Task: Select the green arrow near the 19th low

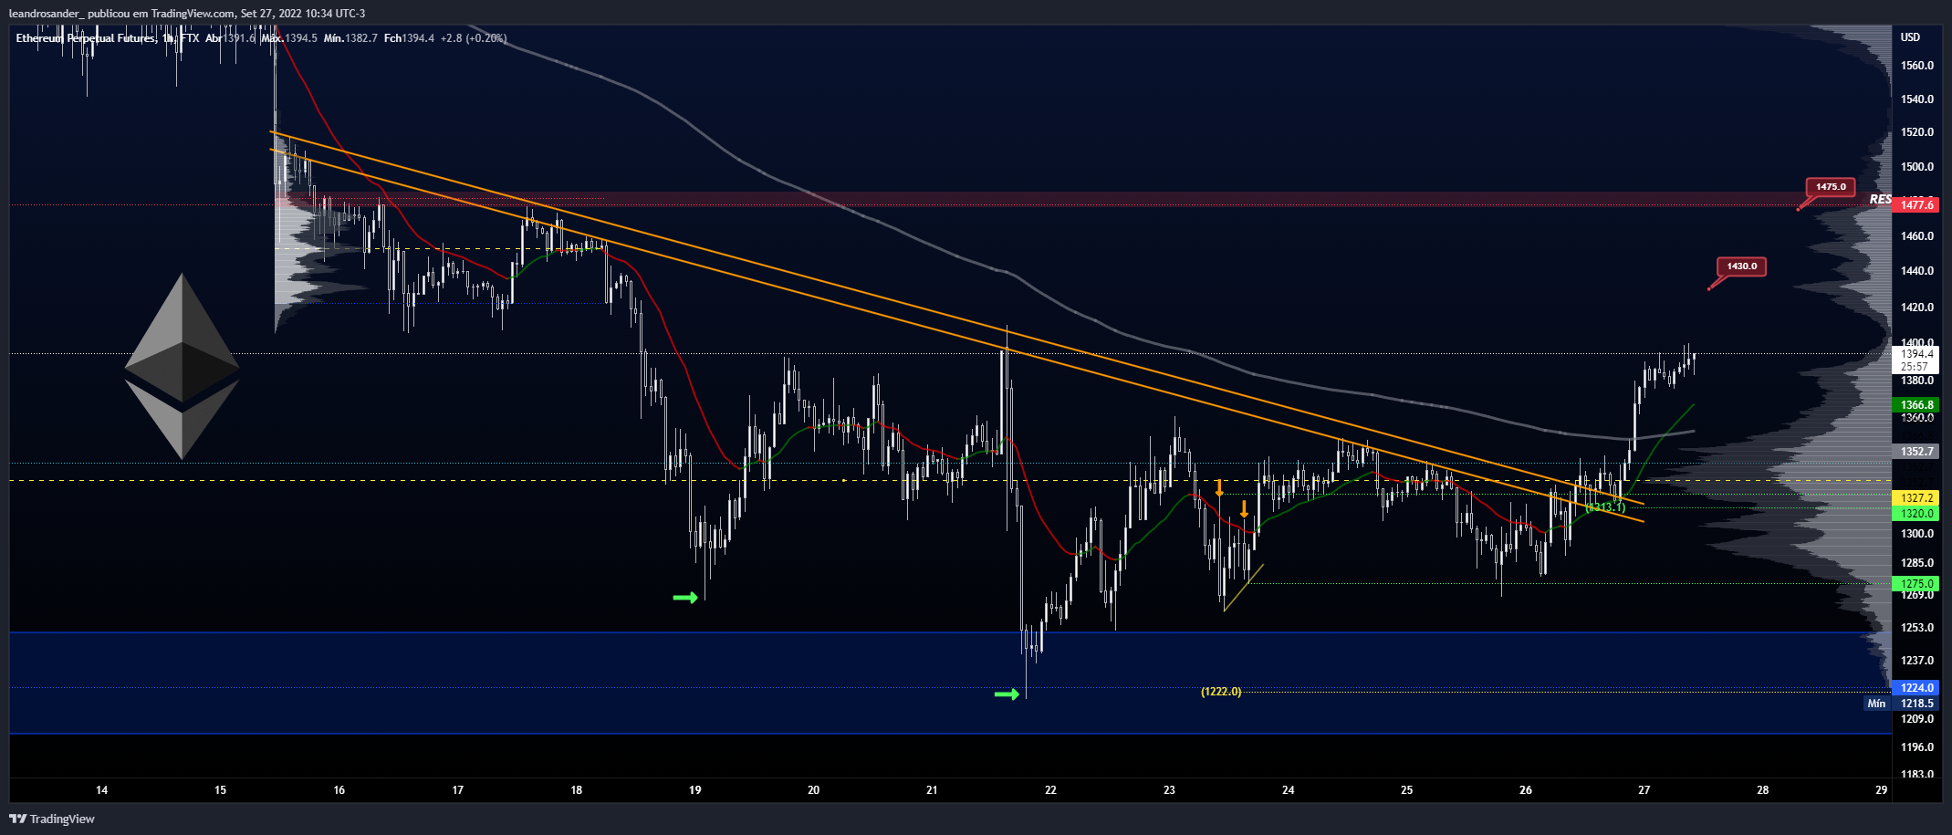Action: [685, 598]
